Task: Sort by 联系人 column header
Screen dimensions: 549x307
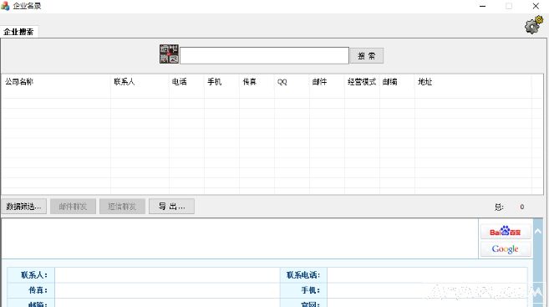Action: coord(140,82)
